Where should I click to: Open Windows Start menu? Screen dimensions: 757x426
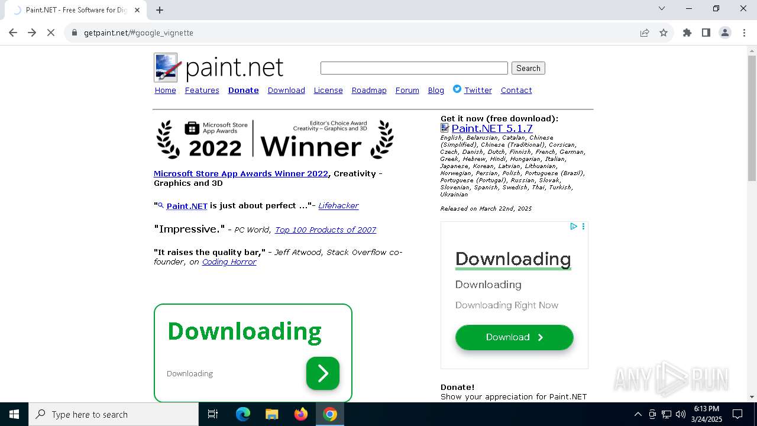pyautogui.click(x=14, y=414)
